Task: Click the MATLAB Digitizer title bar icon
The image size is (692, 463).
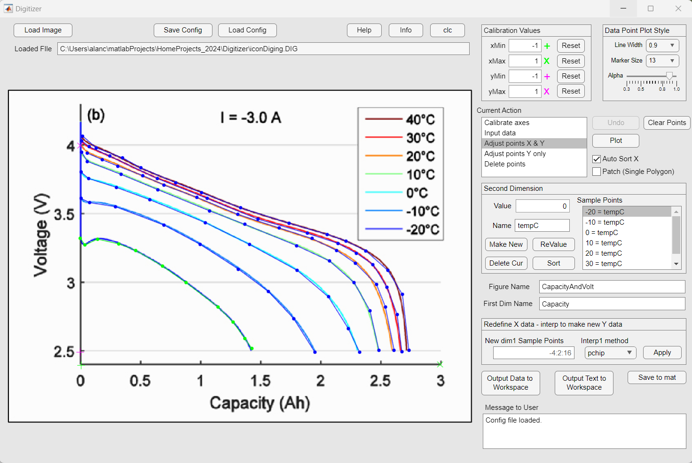Action: (8, 8)
